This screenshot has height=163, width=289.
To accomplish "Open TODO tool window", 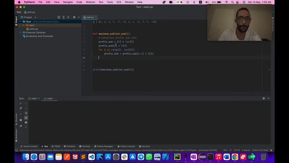I will (x=56, y=146).
